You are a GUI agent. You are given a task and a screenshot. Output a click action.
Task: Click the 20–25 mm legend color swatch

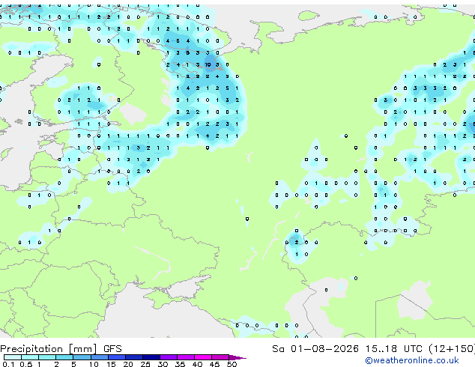(x=134, y=357)
